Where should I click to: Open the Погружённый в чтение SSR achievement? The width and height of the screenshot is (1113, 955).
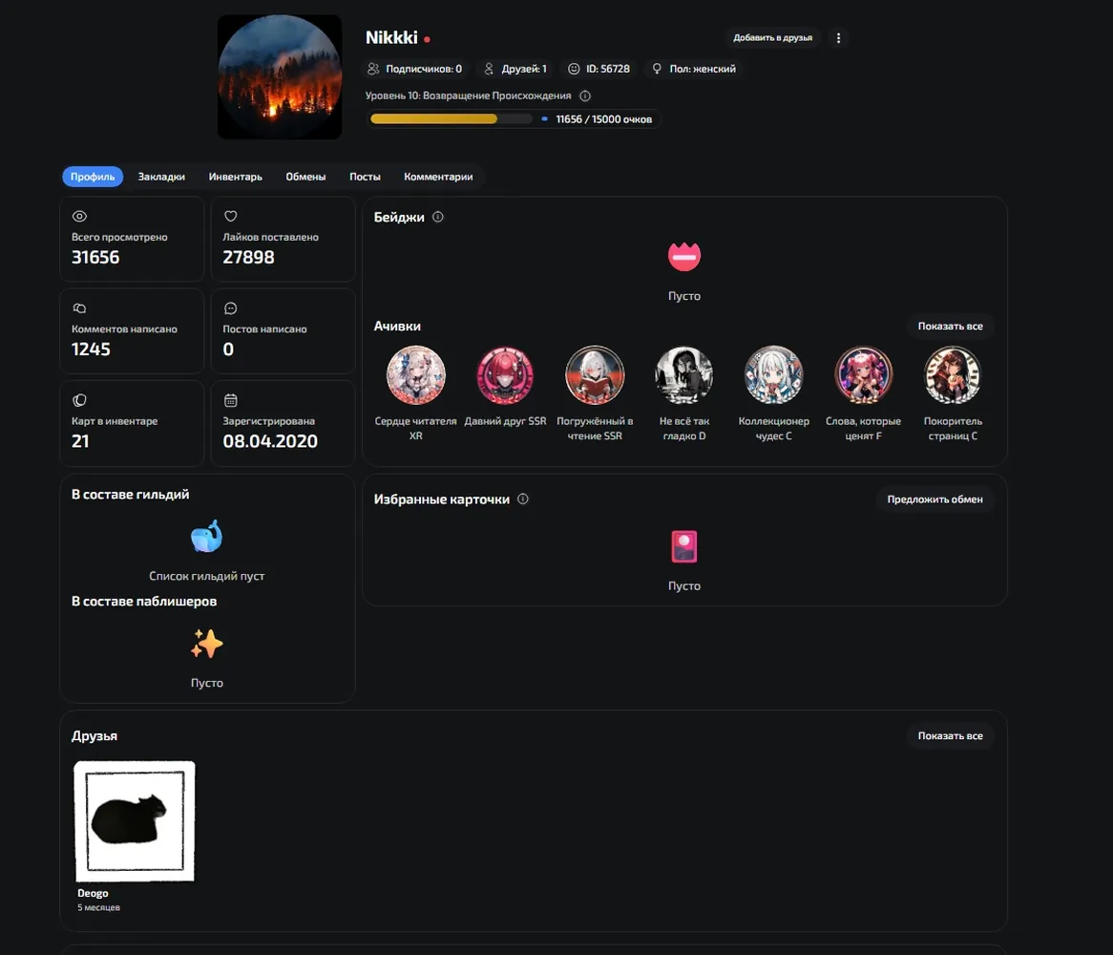point(595,375)
